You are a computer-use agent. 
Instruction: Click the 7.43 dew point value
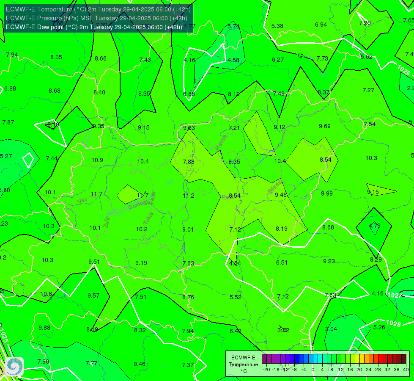(x=145, y=60)
